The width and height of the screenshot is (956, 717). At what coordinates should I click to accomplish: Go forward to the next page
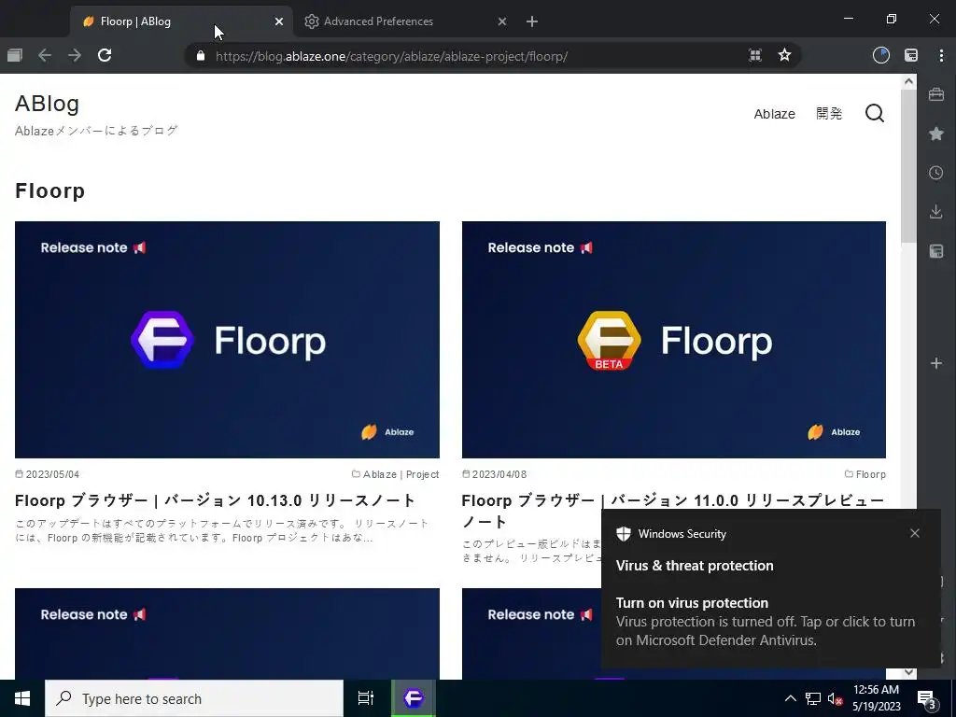[x=75, y=55]
